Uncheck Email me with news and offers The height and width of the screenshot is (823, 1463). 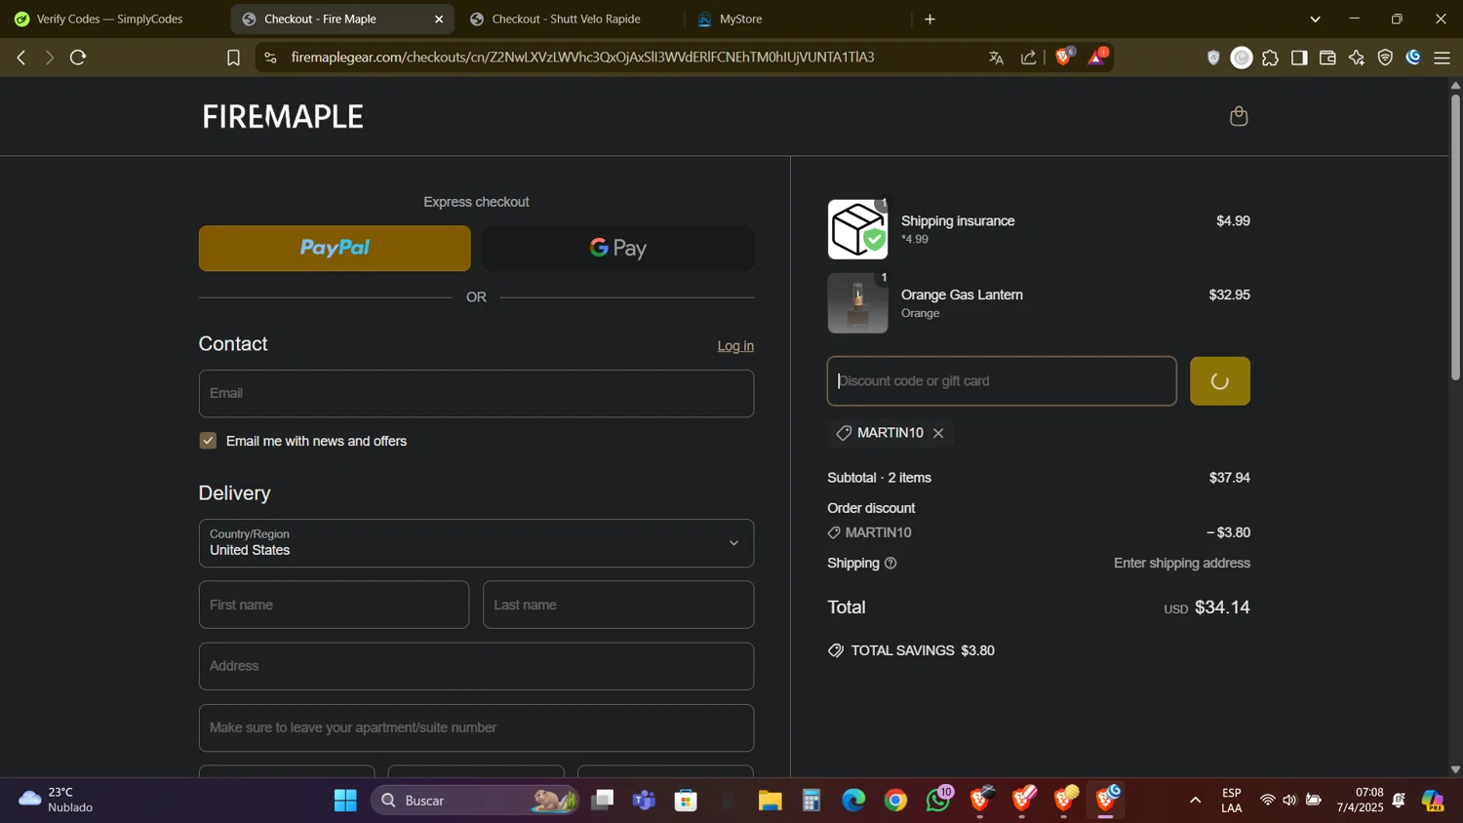(x=208, y=441)
